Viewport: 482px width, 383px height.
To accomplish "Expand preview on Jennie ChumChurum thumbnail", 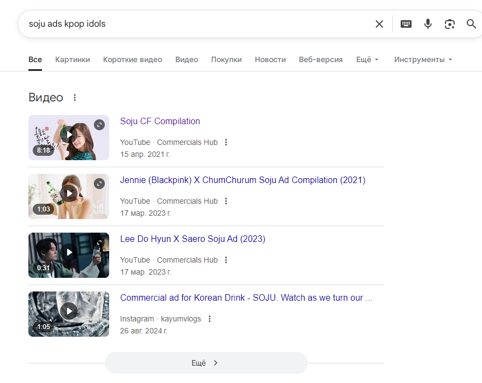I will [x=99, y=184].
